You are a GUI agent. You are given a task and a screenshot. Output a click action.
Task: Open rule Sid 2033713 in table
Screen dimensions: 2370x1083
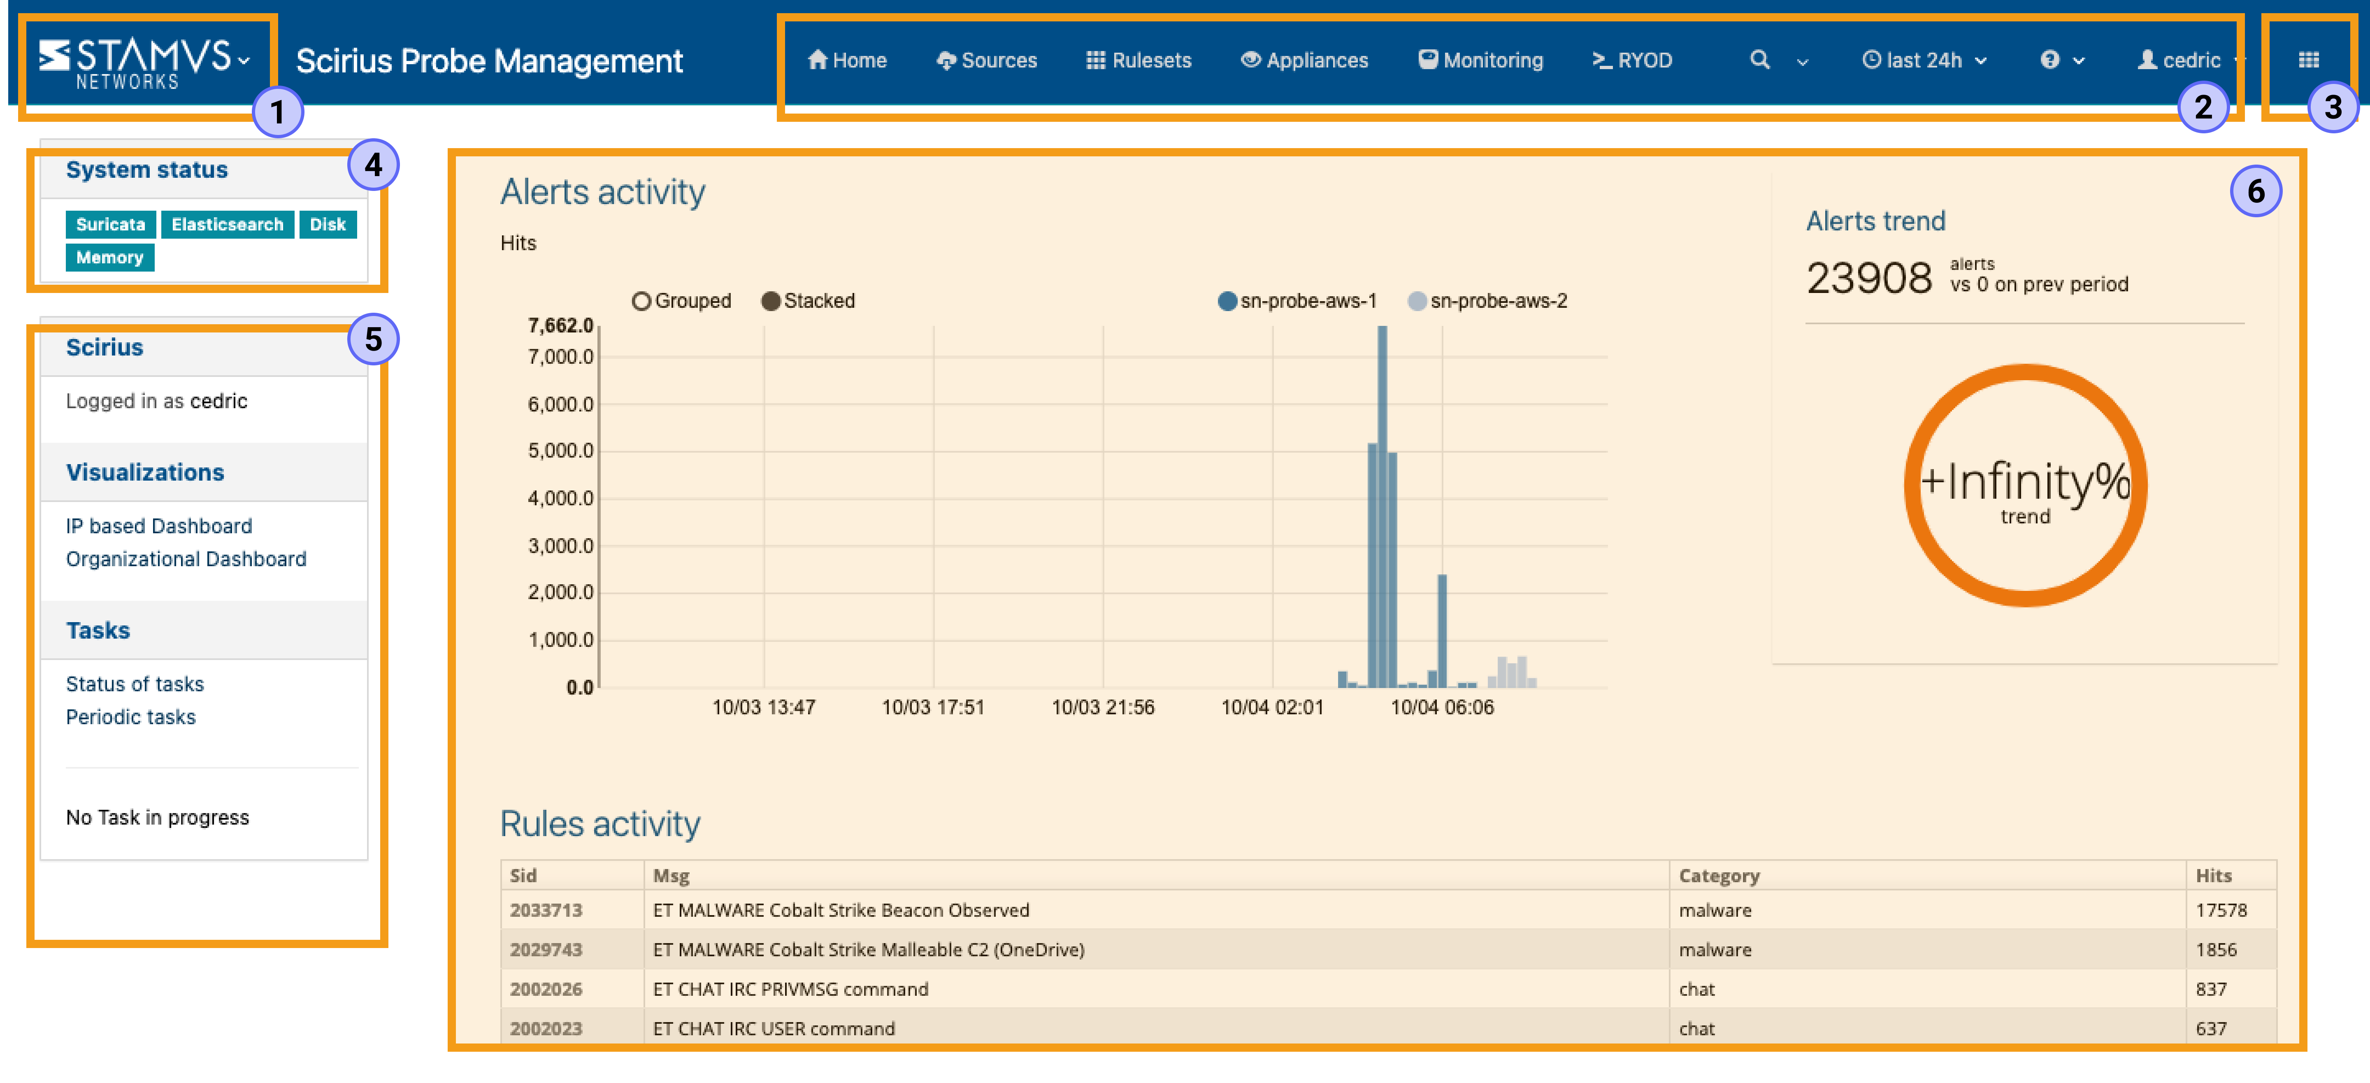[x=546, y=910]
